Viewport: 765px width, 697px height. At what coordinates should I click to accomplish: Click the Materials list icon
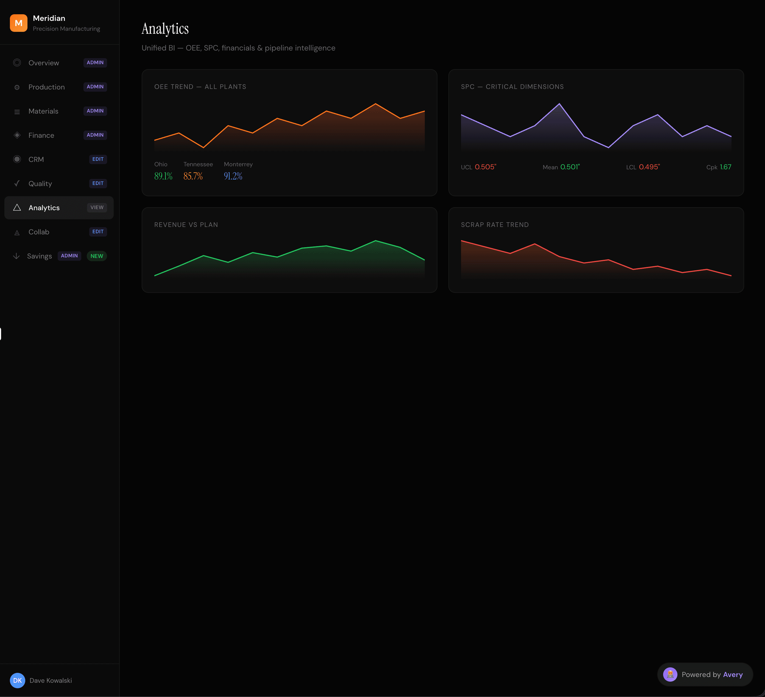[x=17, y=111]
